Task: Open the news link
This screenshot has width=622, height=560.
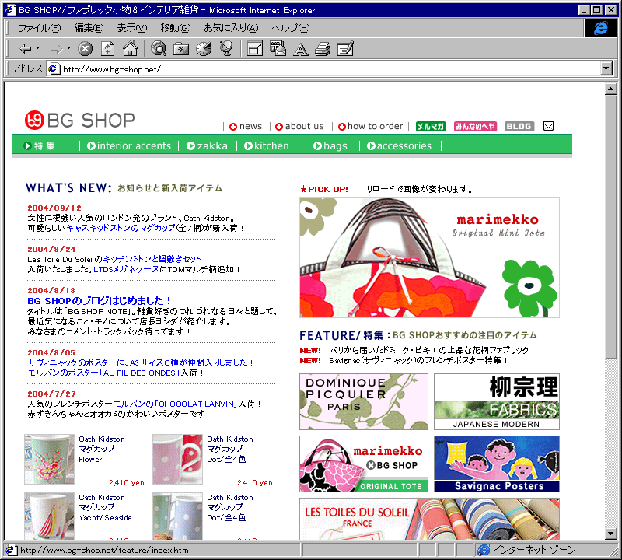Action: [x=246, y=126]
